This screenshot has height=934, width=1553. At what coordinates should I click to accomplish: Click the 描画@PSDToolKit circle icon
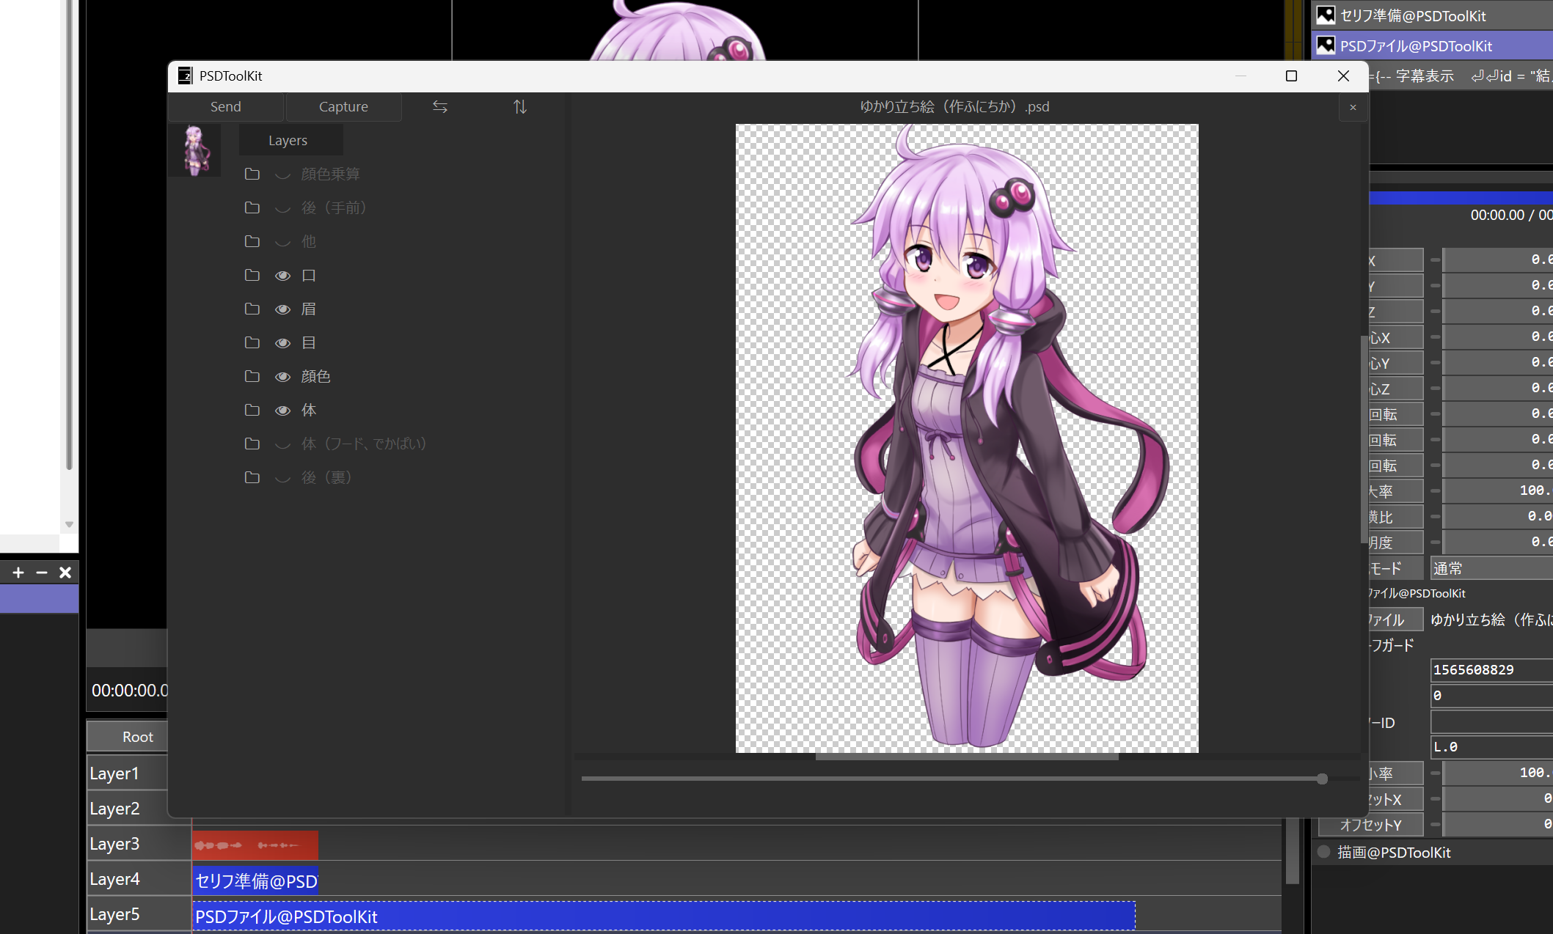tap(1324, 852)
